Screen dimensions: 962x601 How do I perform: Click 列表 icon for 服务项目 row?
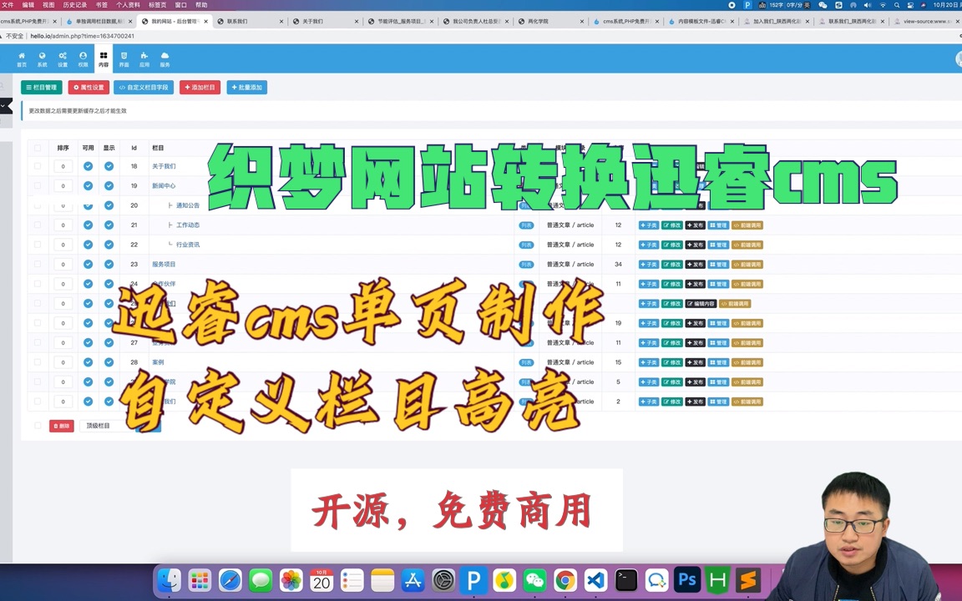526,264
